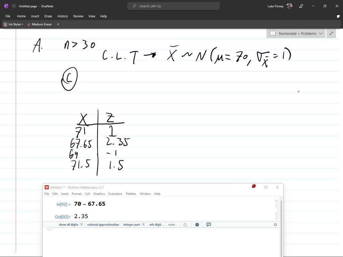Click the ribbon display options icon
This screenshot has height=257, width=343.
pos(338,16)
